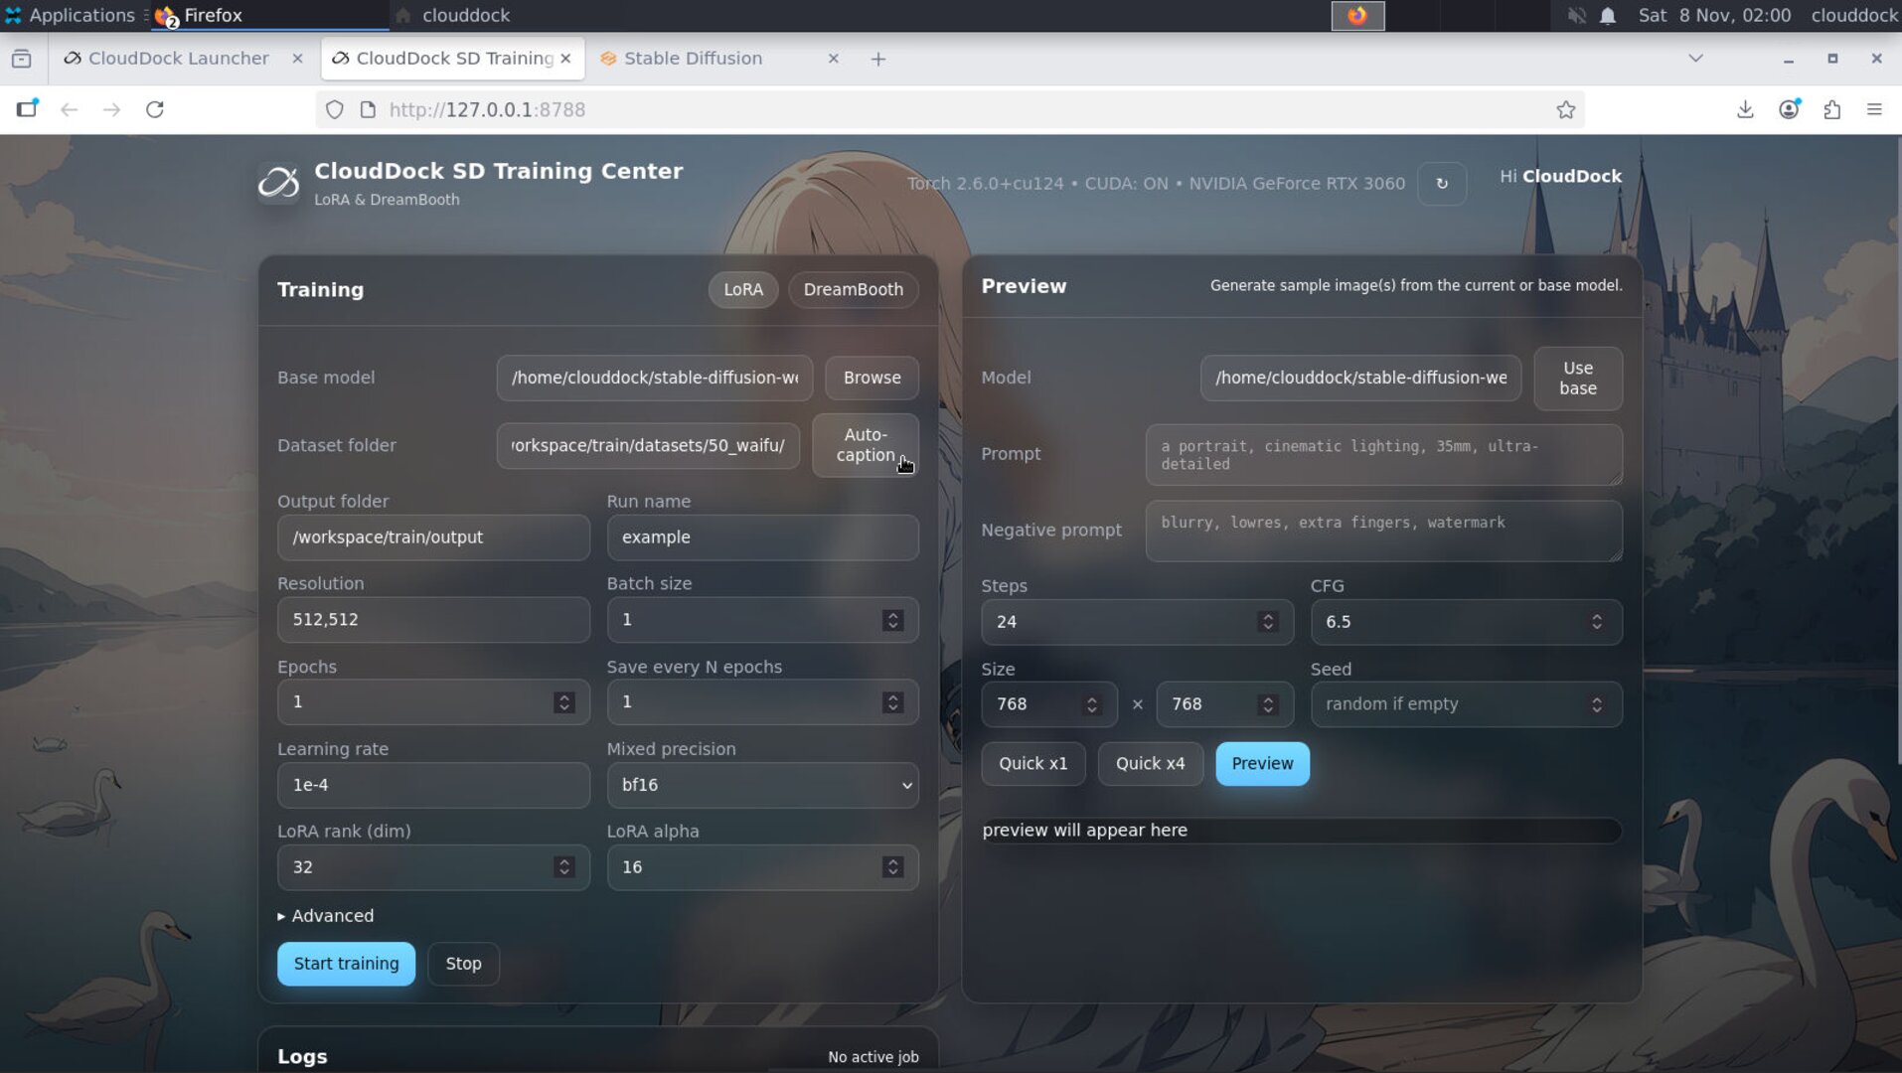Switch to the Stable Diffusion tab
The width and height of the screenshot is (1902, 1073).
694,58
